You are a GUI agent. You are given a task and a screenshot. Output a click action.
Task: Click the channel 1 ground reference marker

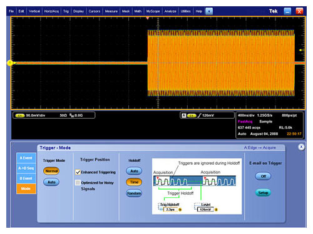point(10,63)
